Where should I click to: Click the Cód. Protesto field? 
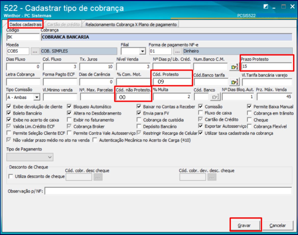(172, 82)
